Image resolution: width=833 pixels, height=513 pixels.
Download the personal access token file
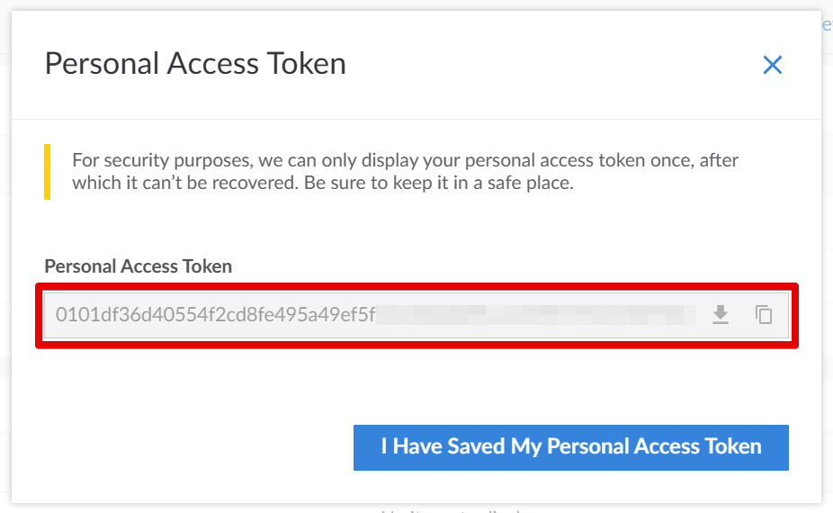[720, 314]
